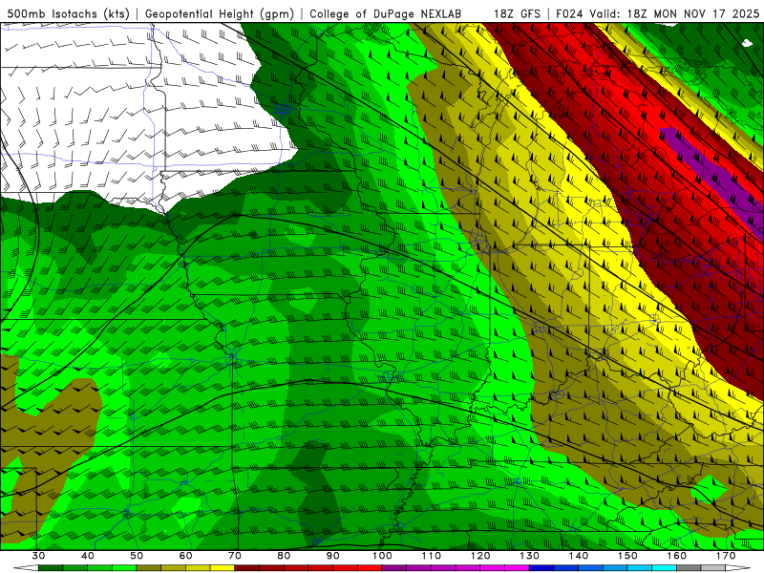The height and width of the screenshot is (573, 764).
Task: Click the 170 knot legend label
Action: [x=726, y=556]
